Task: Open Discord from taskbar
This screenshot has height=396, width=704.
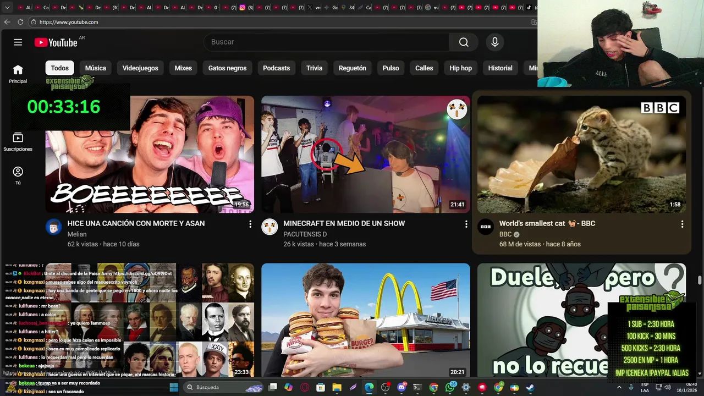Action: [402, 387]
